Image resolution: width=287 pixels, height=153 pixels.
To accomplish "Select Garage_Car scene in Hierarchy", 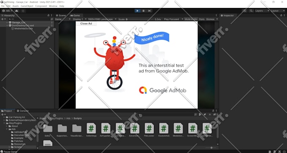I will point(18,22).
